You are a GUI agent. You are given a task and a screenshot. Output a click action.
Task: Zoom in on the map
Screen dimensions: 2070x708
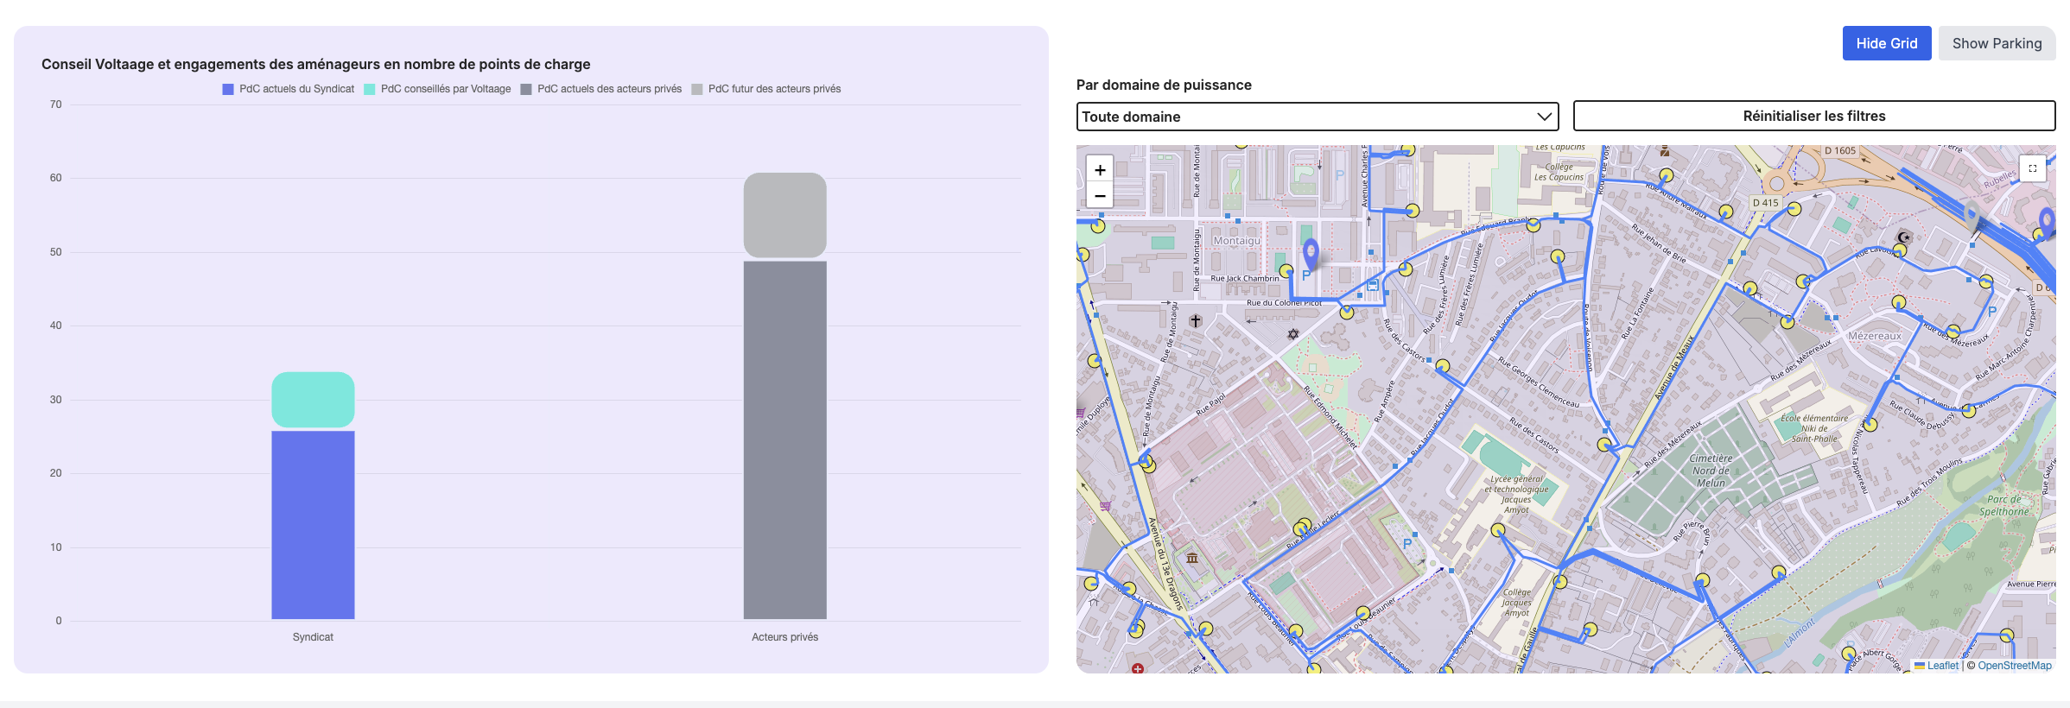(1100, 170)
